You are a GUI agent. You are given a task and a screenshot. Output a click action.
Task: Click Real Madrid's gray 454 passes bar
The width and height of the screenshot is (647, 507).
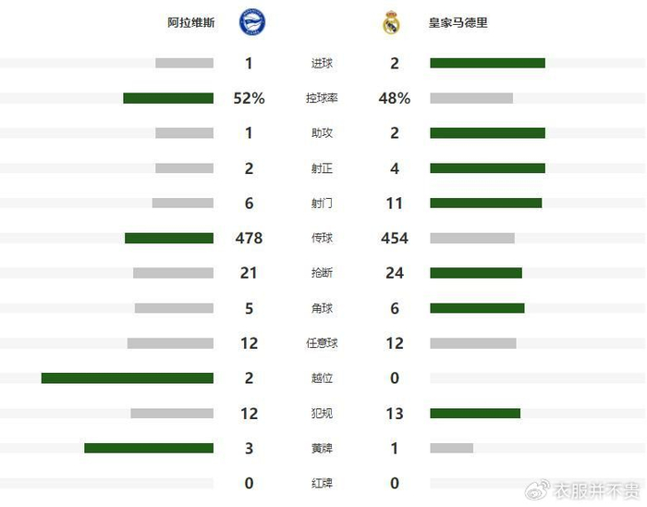(471, 238)
